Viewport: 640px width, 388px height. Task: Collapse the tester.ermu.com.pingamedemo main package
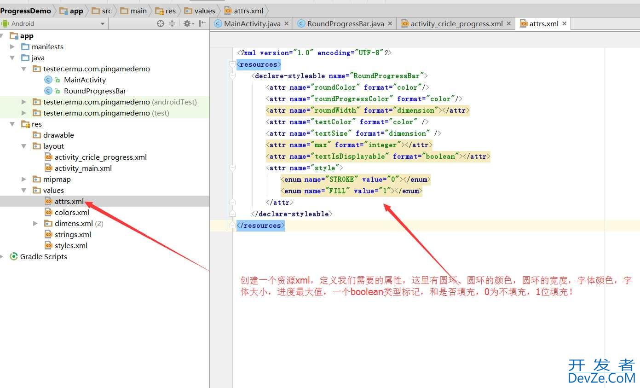point(24,69)
